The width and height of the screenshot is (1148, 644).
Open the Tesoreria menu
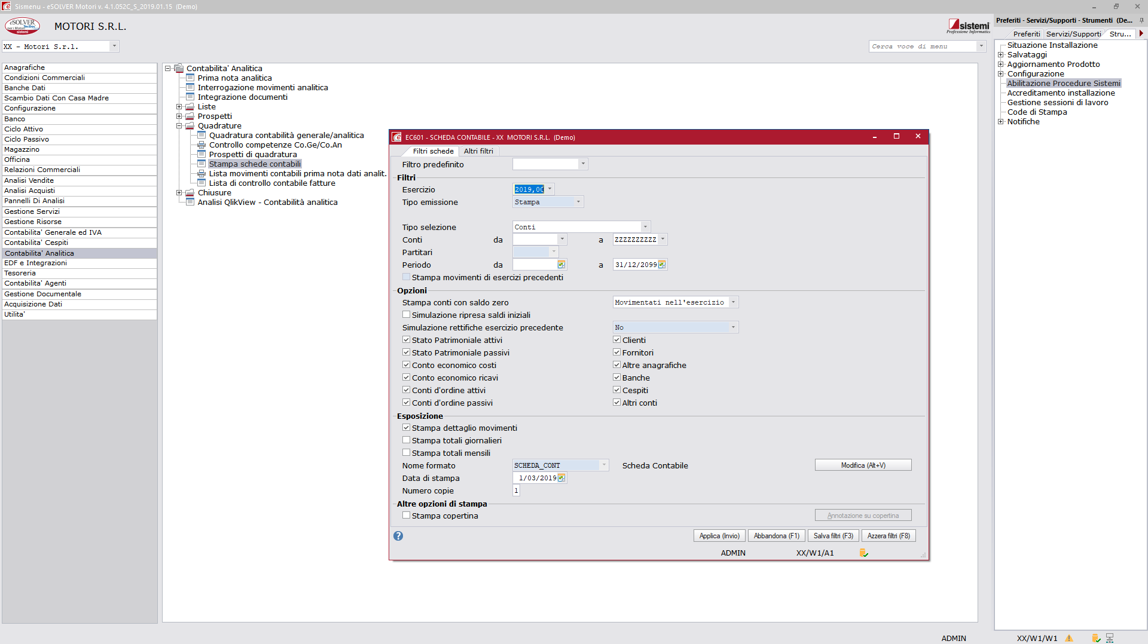point(80,273)
